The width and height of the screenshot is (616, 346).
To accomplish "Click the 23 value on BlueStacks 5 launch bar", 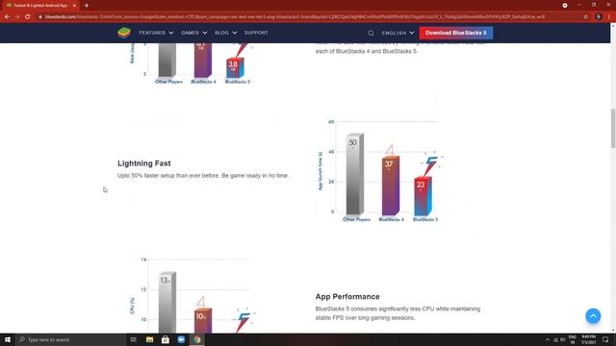I will point(421,185).
